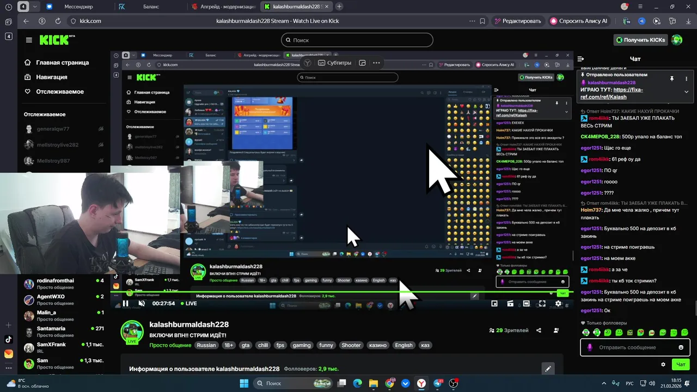Unpin the pinned chat message
697x392 pixels.
672,78
